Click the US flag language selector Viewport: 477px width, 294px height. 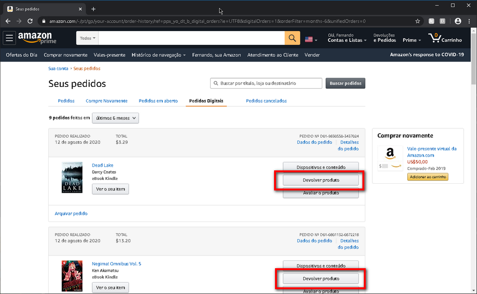pos(311,39)
